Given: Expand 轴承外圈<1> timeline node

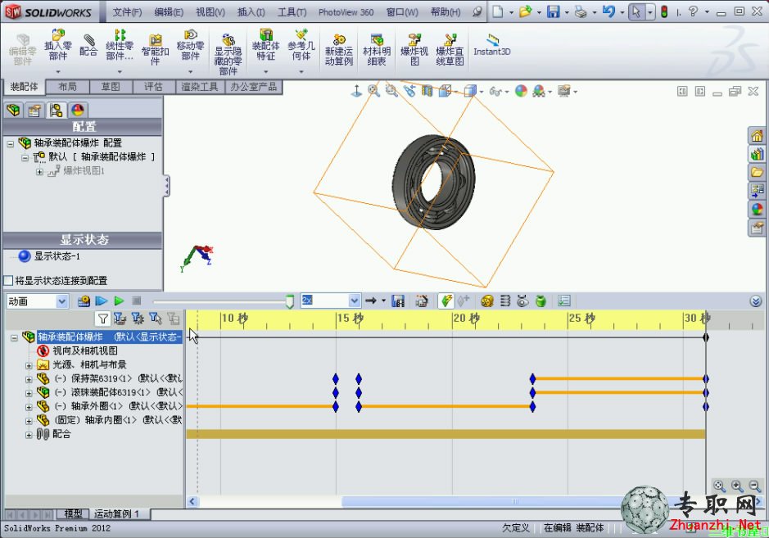Looking at the screenshot, I should (x=29, y=407).
